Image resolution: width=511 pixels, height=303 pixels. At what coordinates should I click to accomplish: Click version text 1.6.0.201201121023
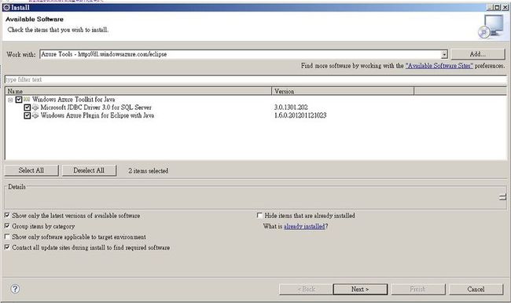point(300,115)
